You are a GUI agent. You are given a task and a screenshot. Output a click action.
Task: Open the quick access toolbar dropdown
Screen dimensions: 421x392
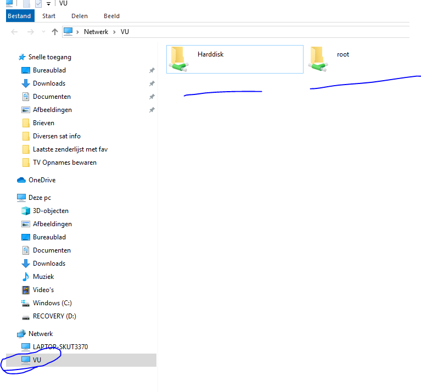click(48, 4)
